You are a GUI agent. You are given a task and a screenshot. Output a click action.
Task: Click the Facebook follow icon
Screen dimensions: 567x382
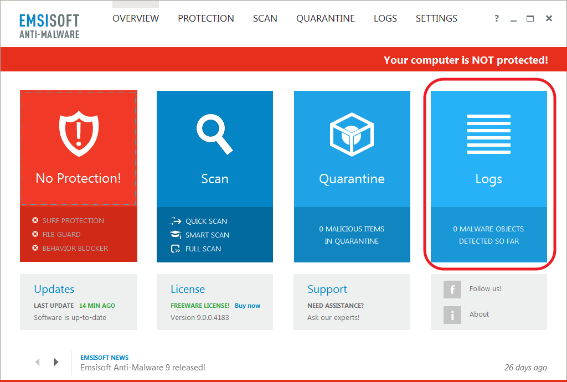click(x=452, y=290)
